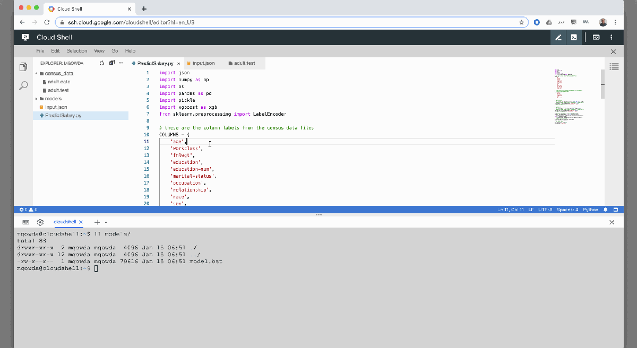Switch to the input.json tab

203,63
